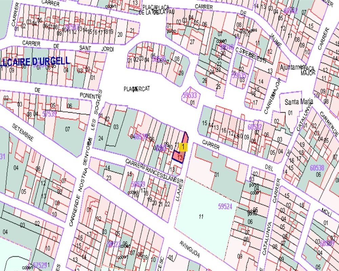Click block number 59539 label
The width and height of the screenshot is (339, 271).
pyautogui.click(x=138, y=184)
